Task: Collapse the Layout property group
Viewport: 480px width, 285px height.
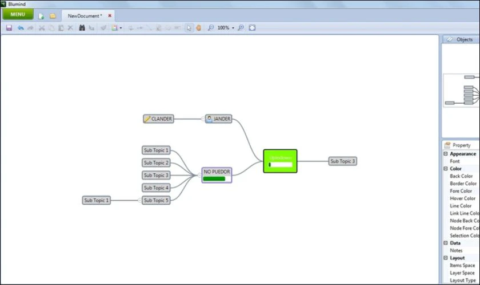Action: pos(446,258)
